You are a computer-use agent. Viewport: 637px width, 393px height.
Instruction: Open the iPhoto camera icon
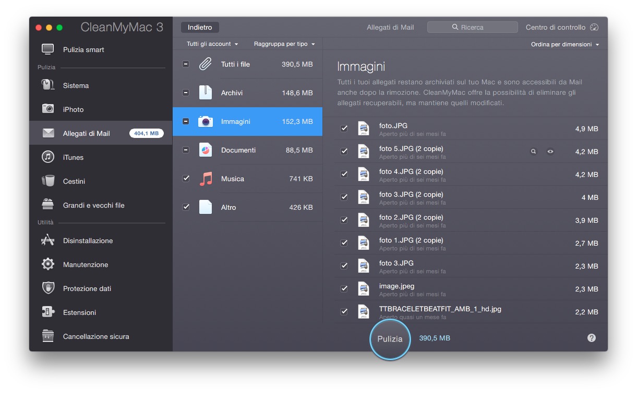click(x=48, y=109)
